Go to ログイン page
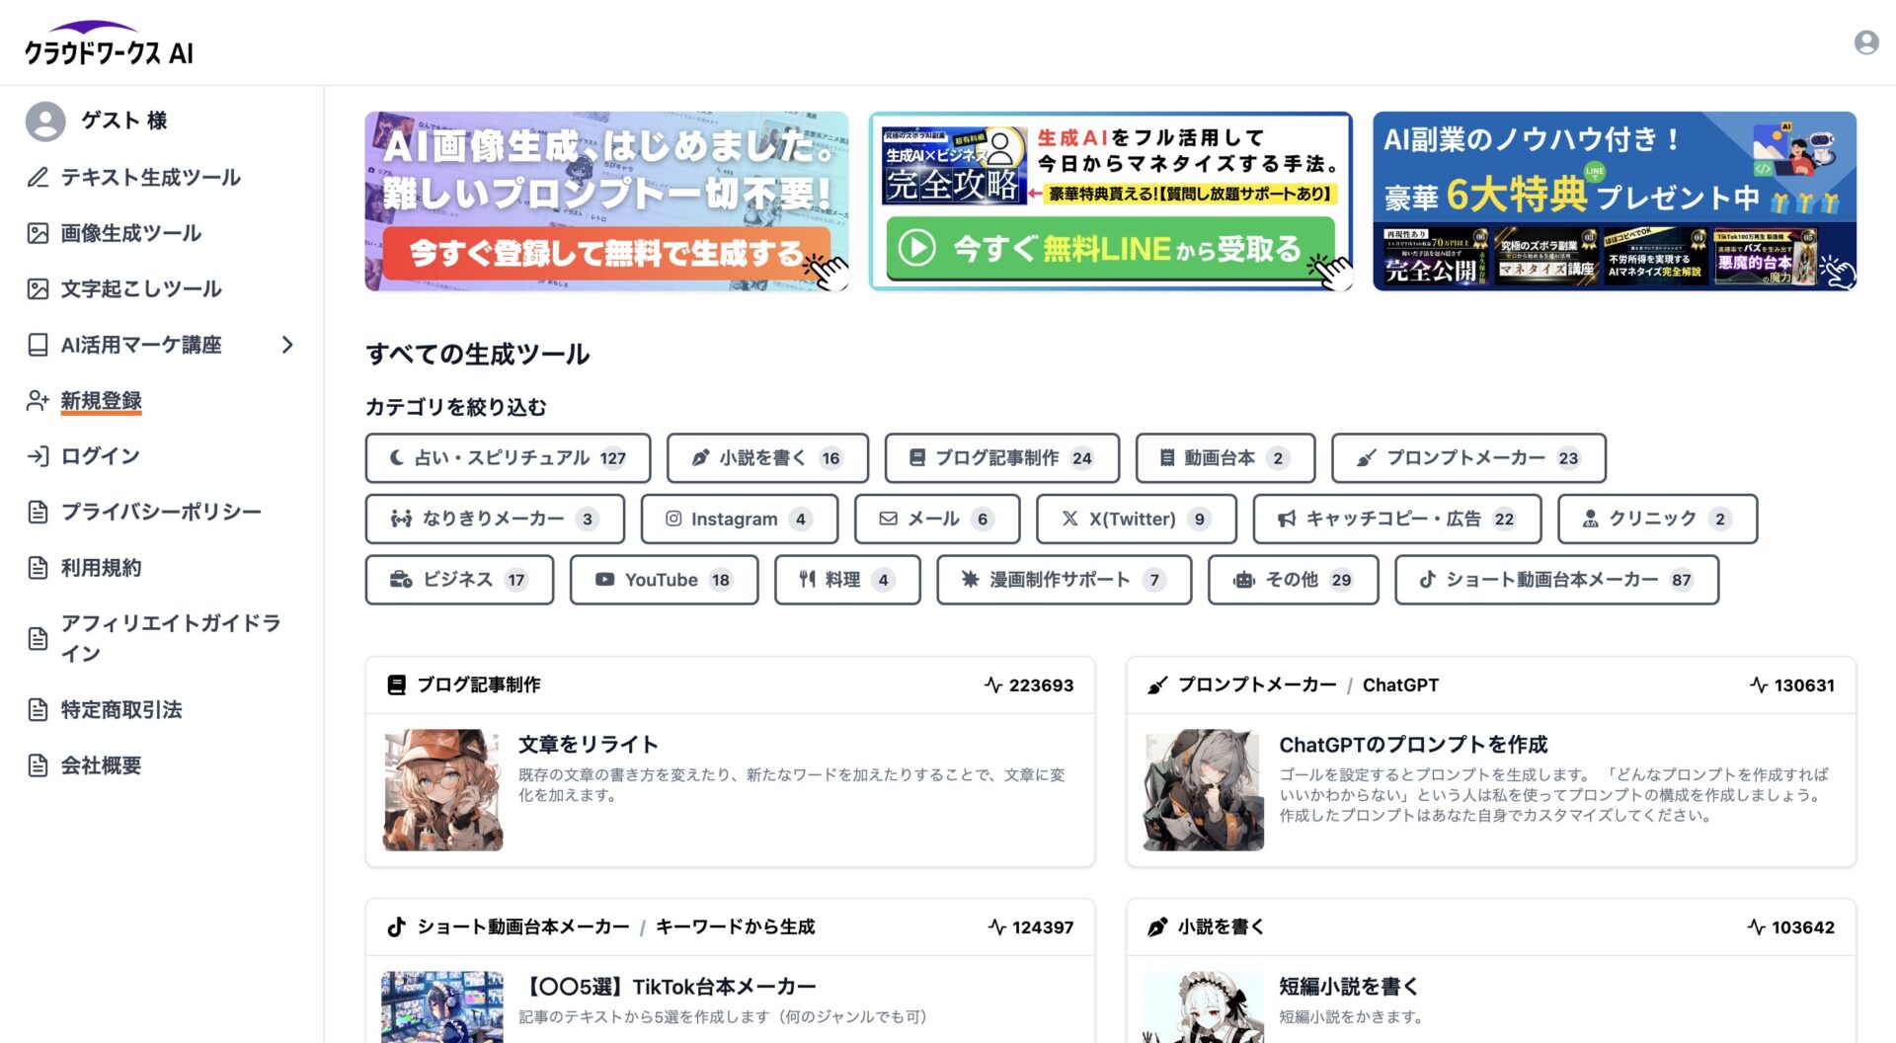The width and height of the screenshot is (1896, 1043). 101,455
